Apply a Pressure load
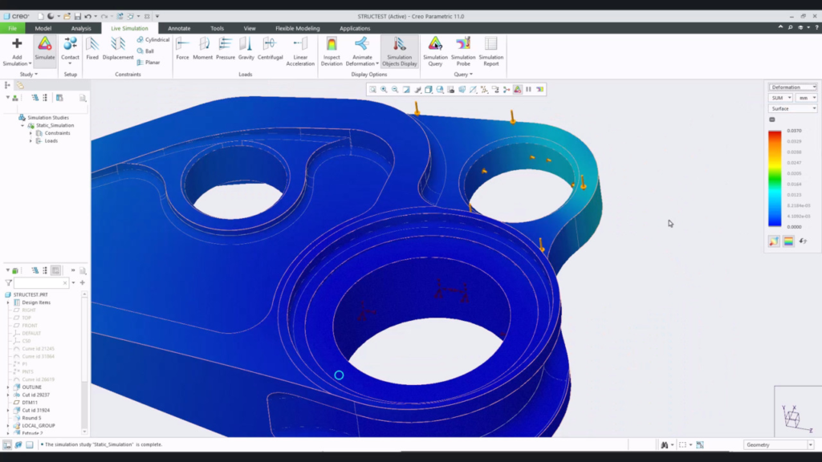Screen dimensions: 822x462 coord(226,51)
